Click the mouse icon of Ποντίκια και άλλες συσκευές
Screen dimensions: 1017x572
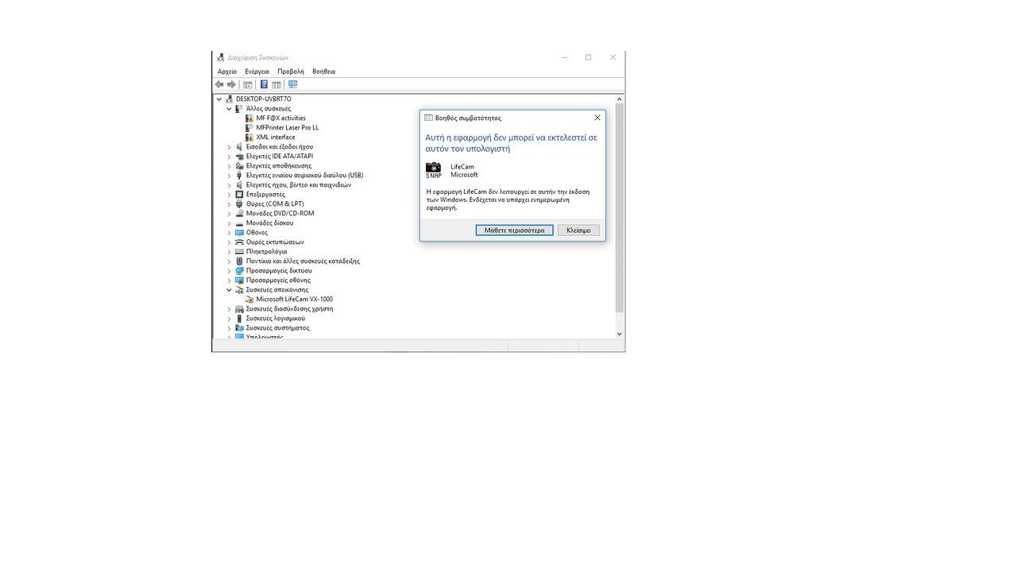[239, 261]
